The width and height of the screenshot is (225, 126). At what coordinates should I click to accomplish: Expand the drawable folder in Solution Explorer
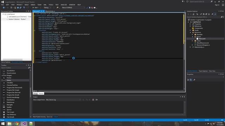[192, 34]
